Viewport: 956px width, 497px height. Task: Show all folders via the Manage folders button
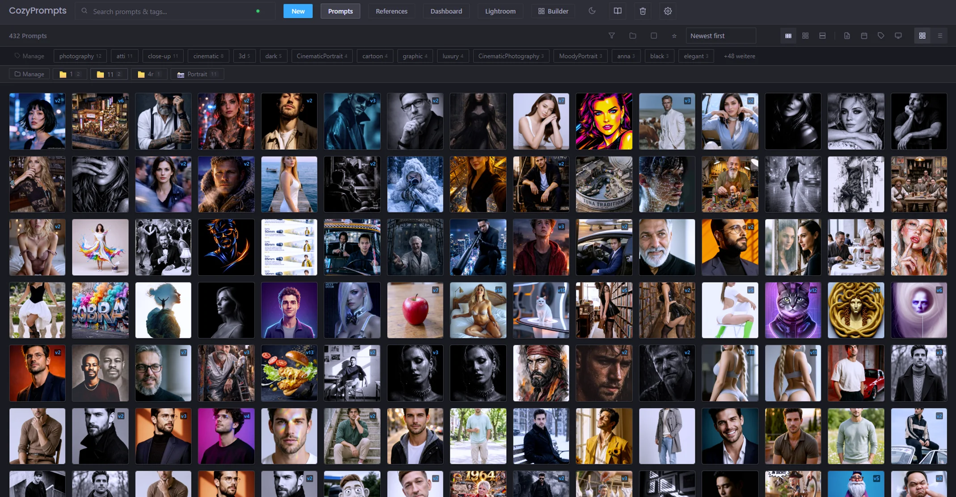29,74
